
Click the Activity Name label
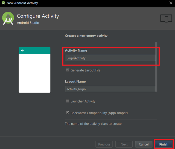click(76, 50)
